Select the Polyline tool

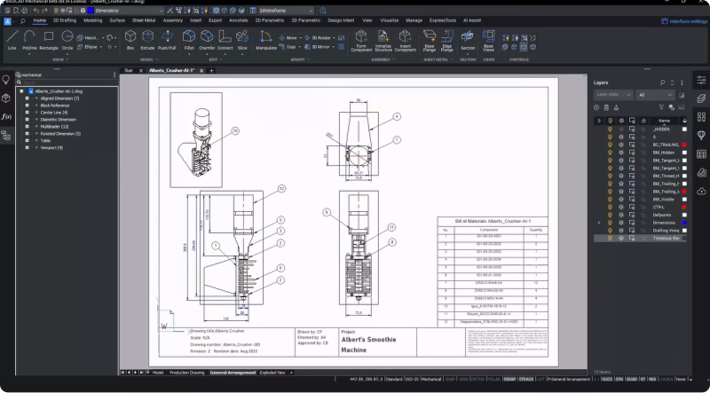click(29, 39)
